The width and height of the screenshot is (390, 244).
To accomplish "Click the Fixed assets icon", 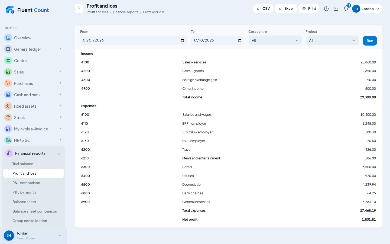I will coord(8,106).
